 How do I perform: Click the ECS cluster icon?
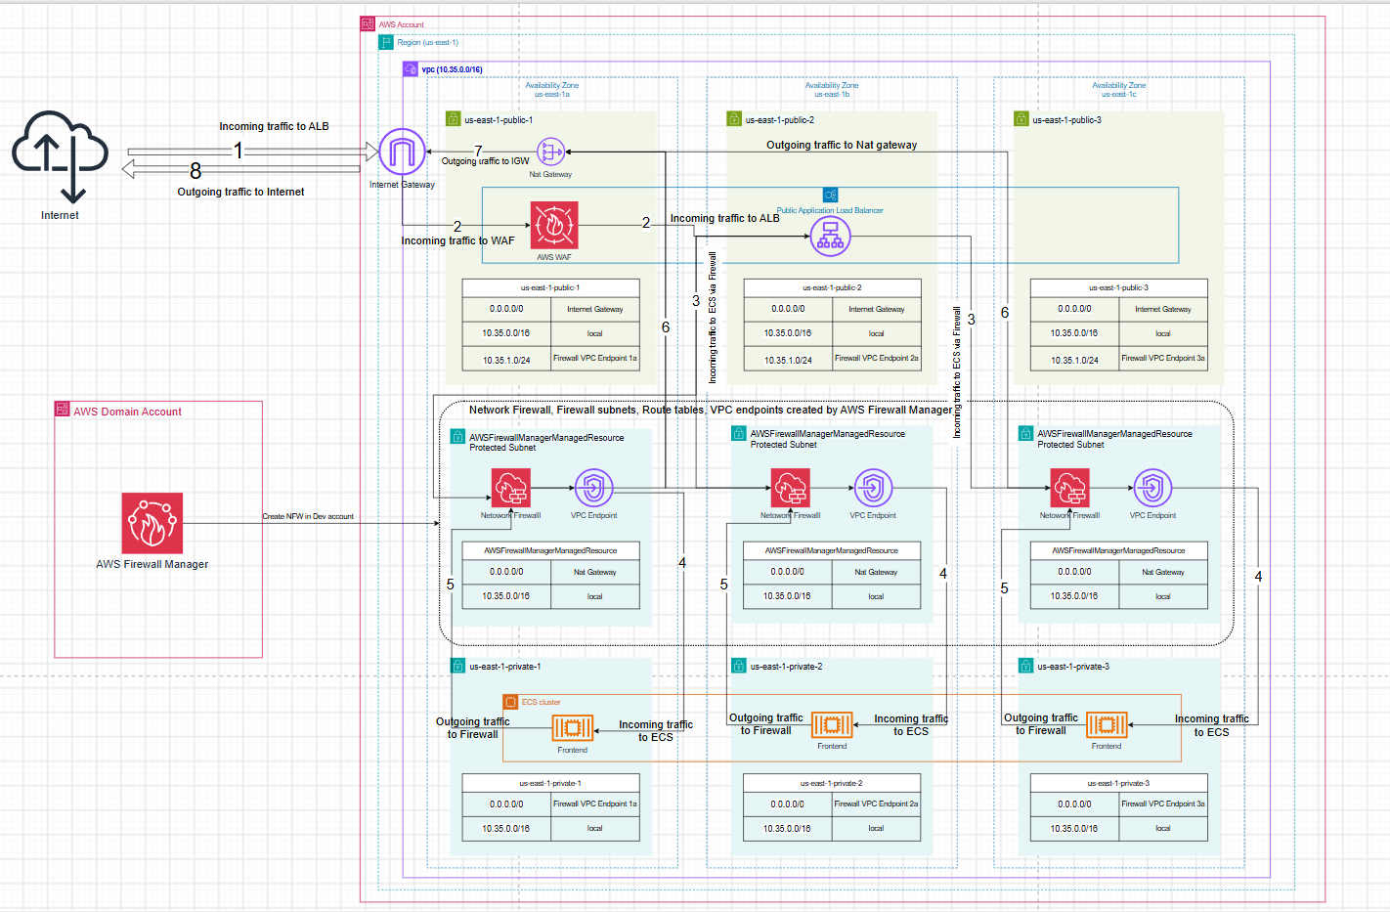click(510, 702)
